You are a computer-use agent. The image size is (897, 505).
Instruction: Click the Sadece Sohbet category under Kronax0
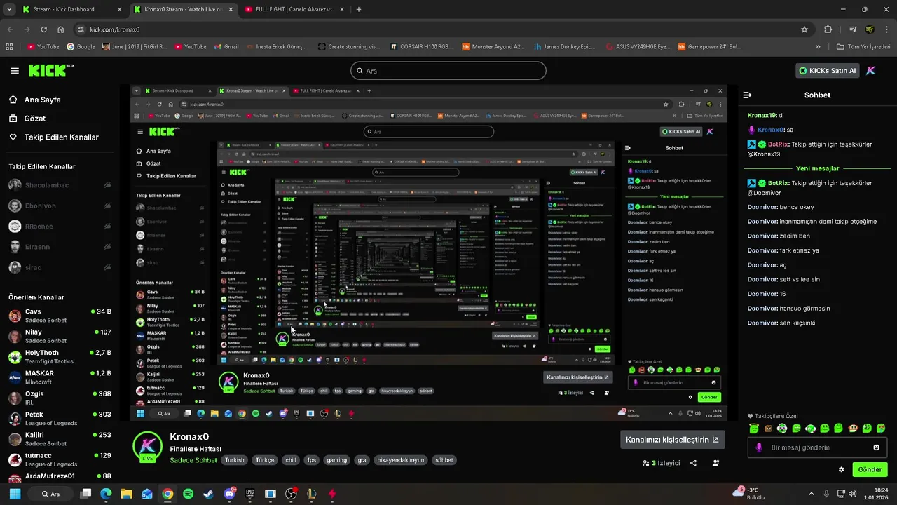click(x=193, y=460)
